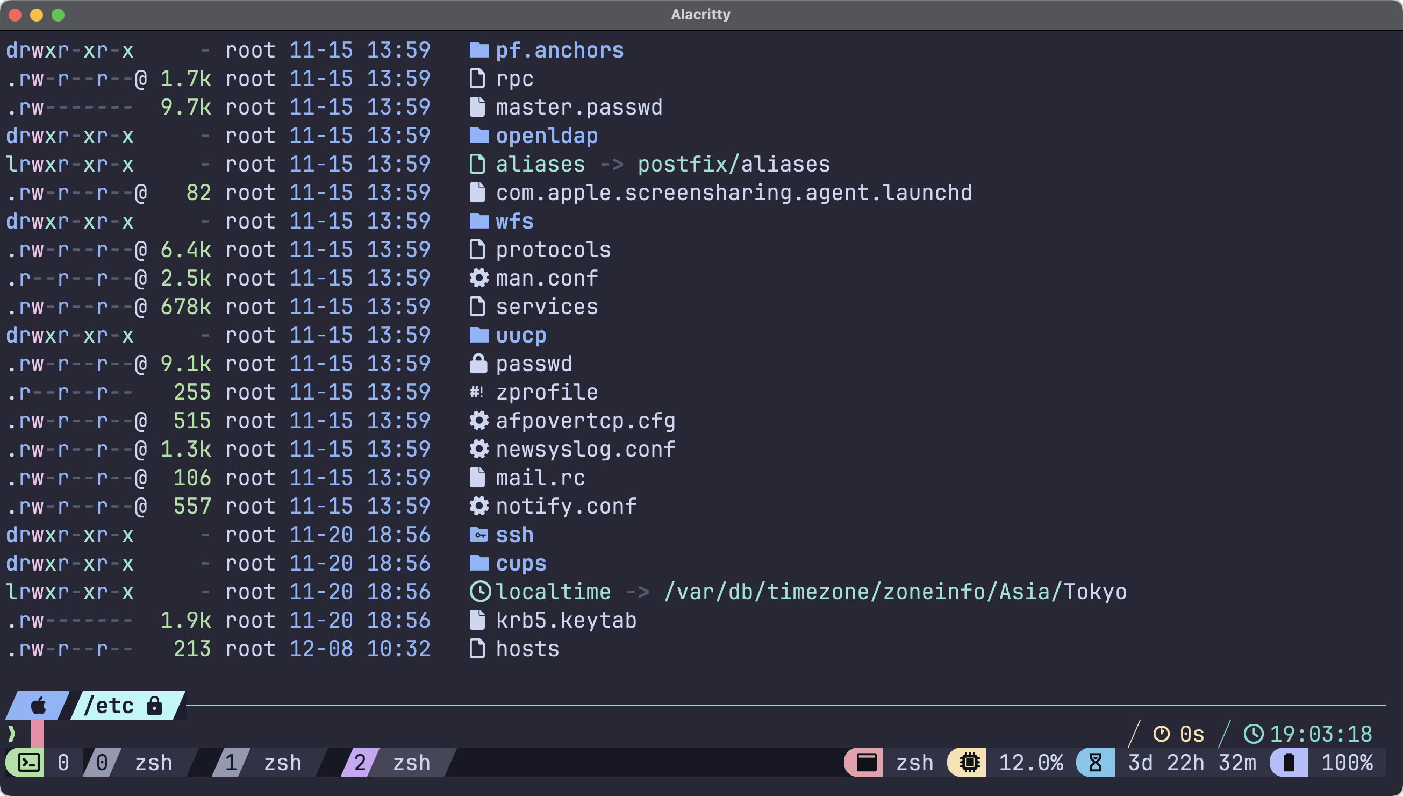The width and height of the screenshot is (1403, 796).
Task: Click the battery icon in status bar
Action: click(1289, 763)
